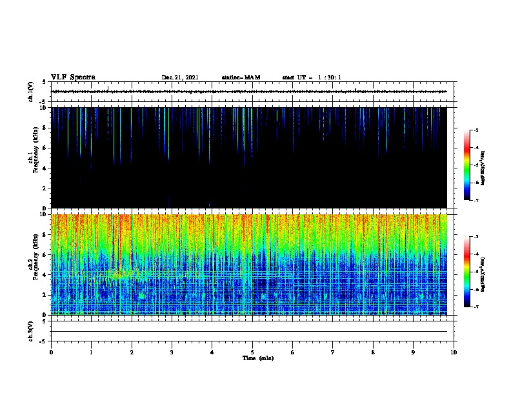Click the ch.1 spectrogram color scale bar
This screenshot has height=395, width=511.
(x=467, y=165)
